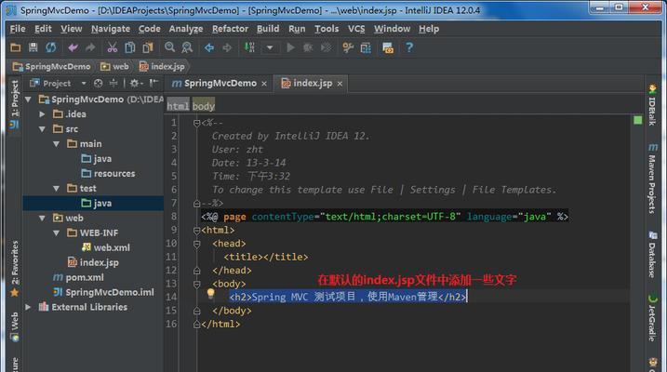Select web.xml in project tree
This screenshot has height=372, width=667.
[x=106, y=247]
